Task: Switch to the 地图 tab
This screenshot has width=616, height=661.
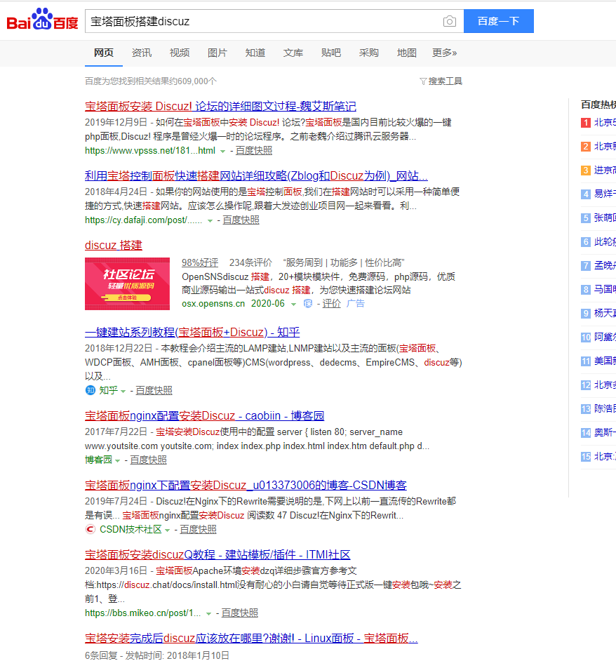Action: (x=407, y=53)
